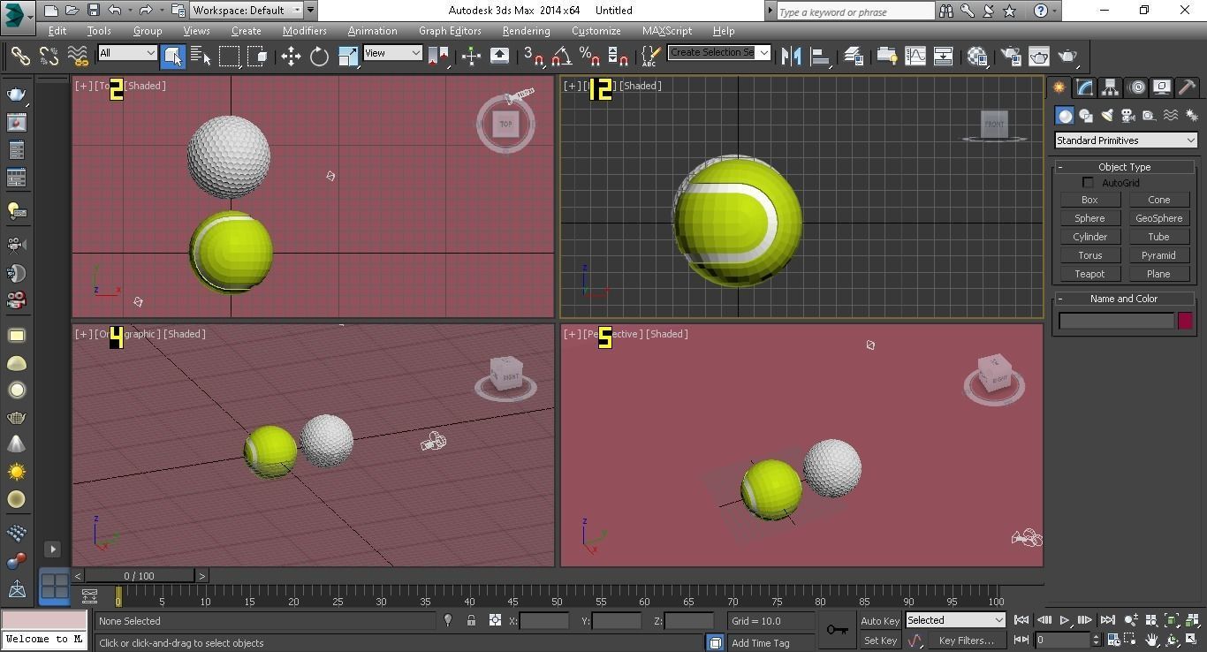Open Select by Name list icon
This screenshot has width=1207, height=652.
pos(201,57)
